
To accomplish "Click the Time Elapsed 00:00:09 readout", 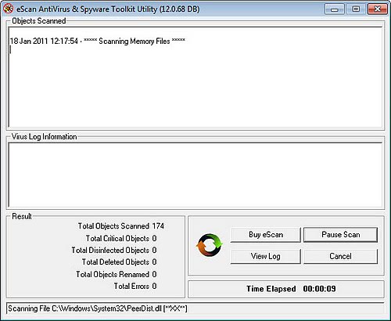I will tap(291, 289).
